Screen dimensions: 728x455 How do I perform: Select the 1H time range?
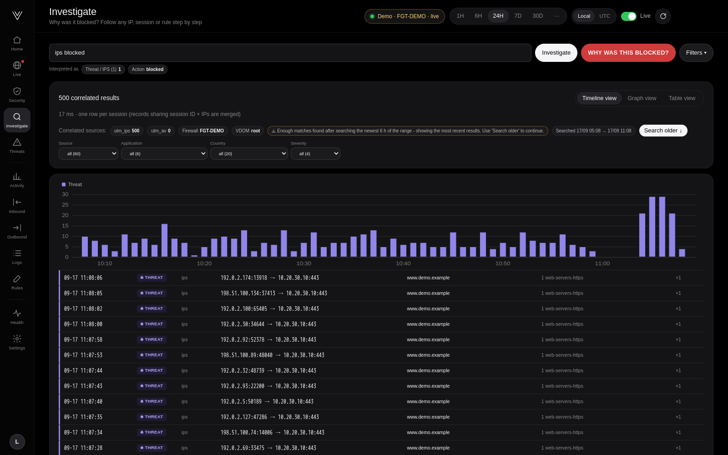(x=460, y=16)
